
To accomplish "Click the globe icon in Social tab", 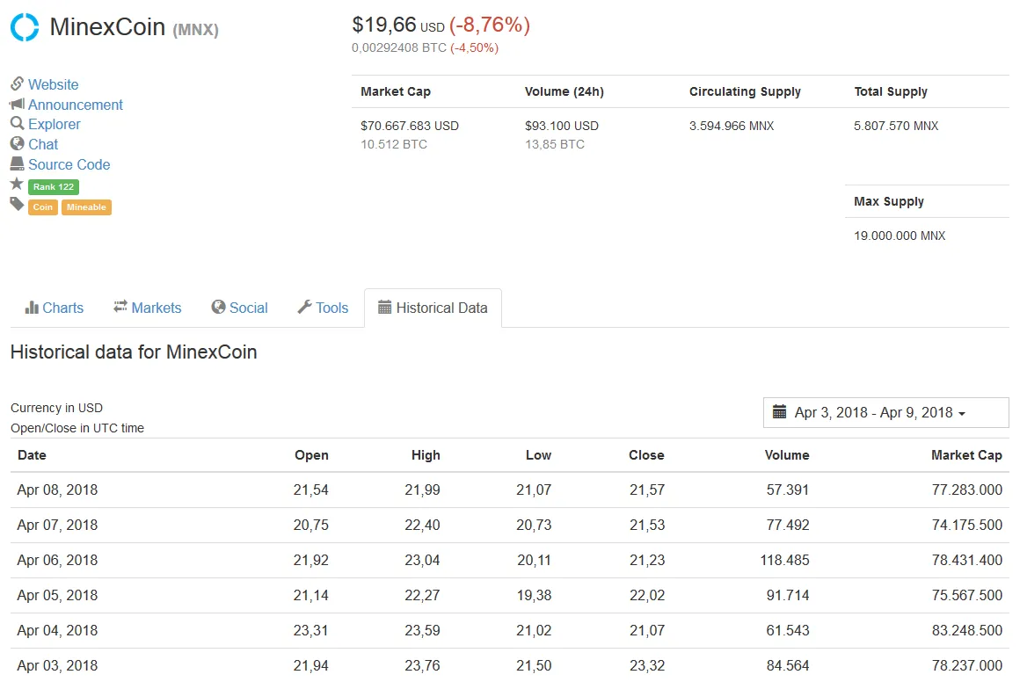I will 218,308.
